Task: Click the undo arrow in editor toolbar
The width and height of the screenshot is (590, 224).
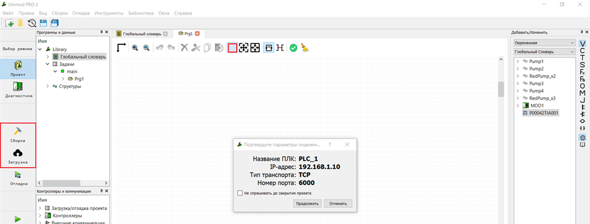Action: pyautogui.click(x=160, y=48)
